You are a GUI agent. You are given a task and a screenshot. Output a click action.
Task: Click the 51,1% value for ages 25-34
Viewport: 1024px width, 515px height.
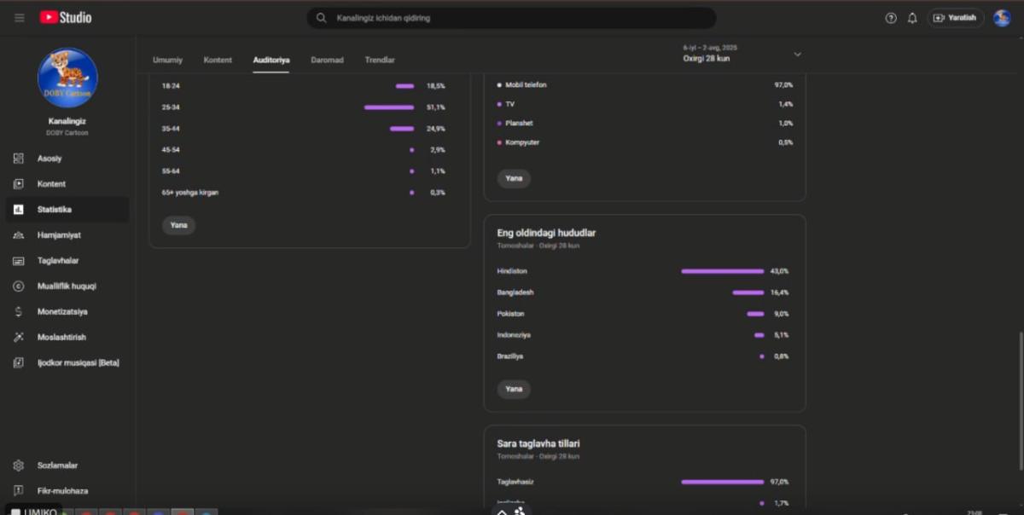click(x=436, y=107)
